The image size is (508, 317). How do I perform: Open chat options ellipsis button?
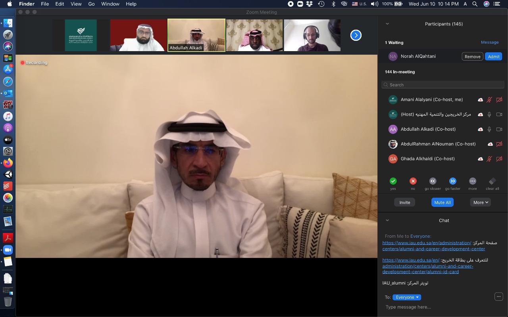tap(498, 296)
